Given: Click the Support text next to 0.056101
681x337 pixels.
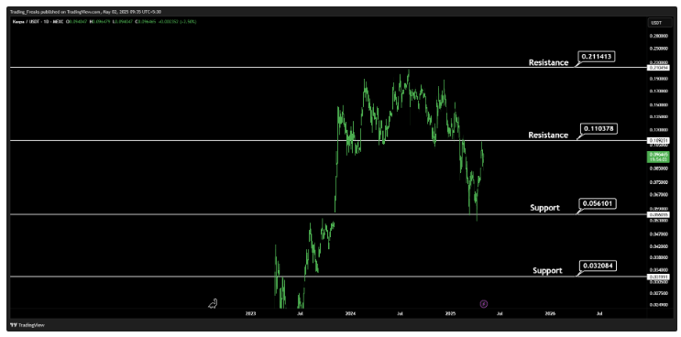Looking at the screenshot, I should [x=545, y=208].
